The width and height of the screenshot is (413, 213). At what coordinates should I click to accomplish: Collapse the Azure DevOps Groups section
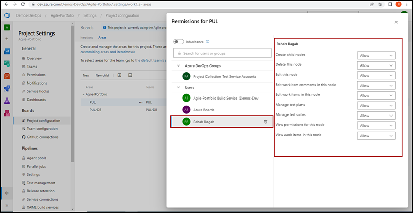click(x=178, y=65)
